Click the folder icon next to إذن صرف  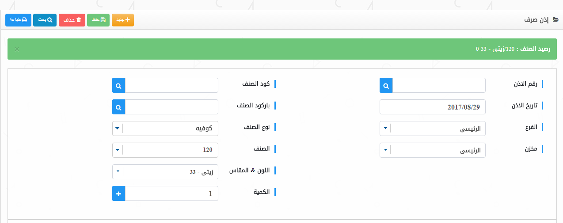pyautogui.click(x=555, y=20)
